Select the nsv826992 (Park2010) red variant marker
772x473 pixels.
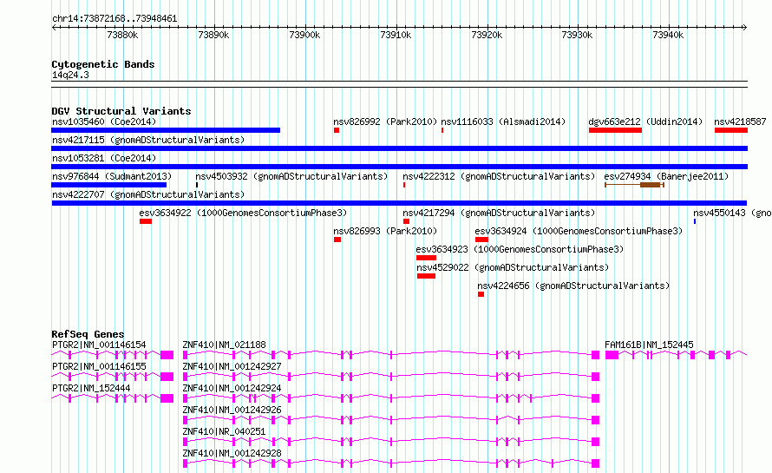(337, 130)
